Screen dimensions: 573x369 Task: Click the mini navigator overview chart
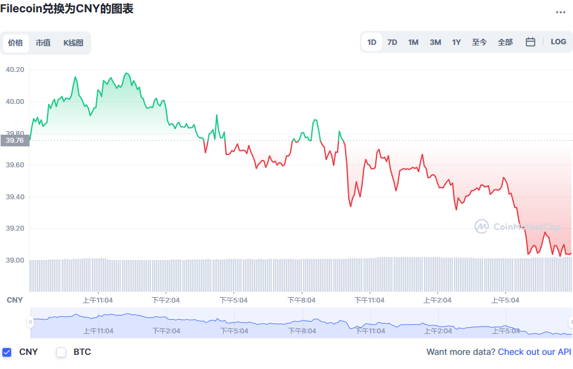301,323
